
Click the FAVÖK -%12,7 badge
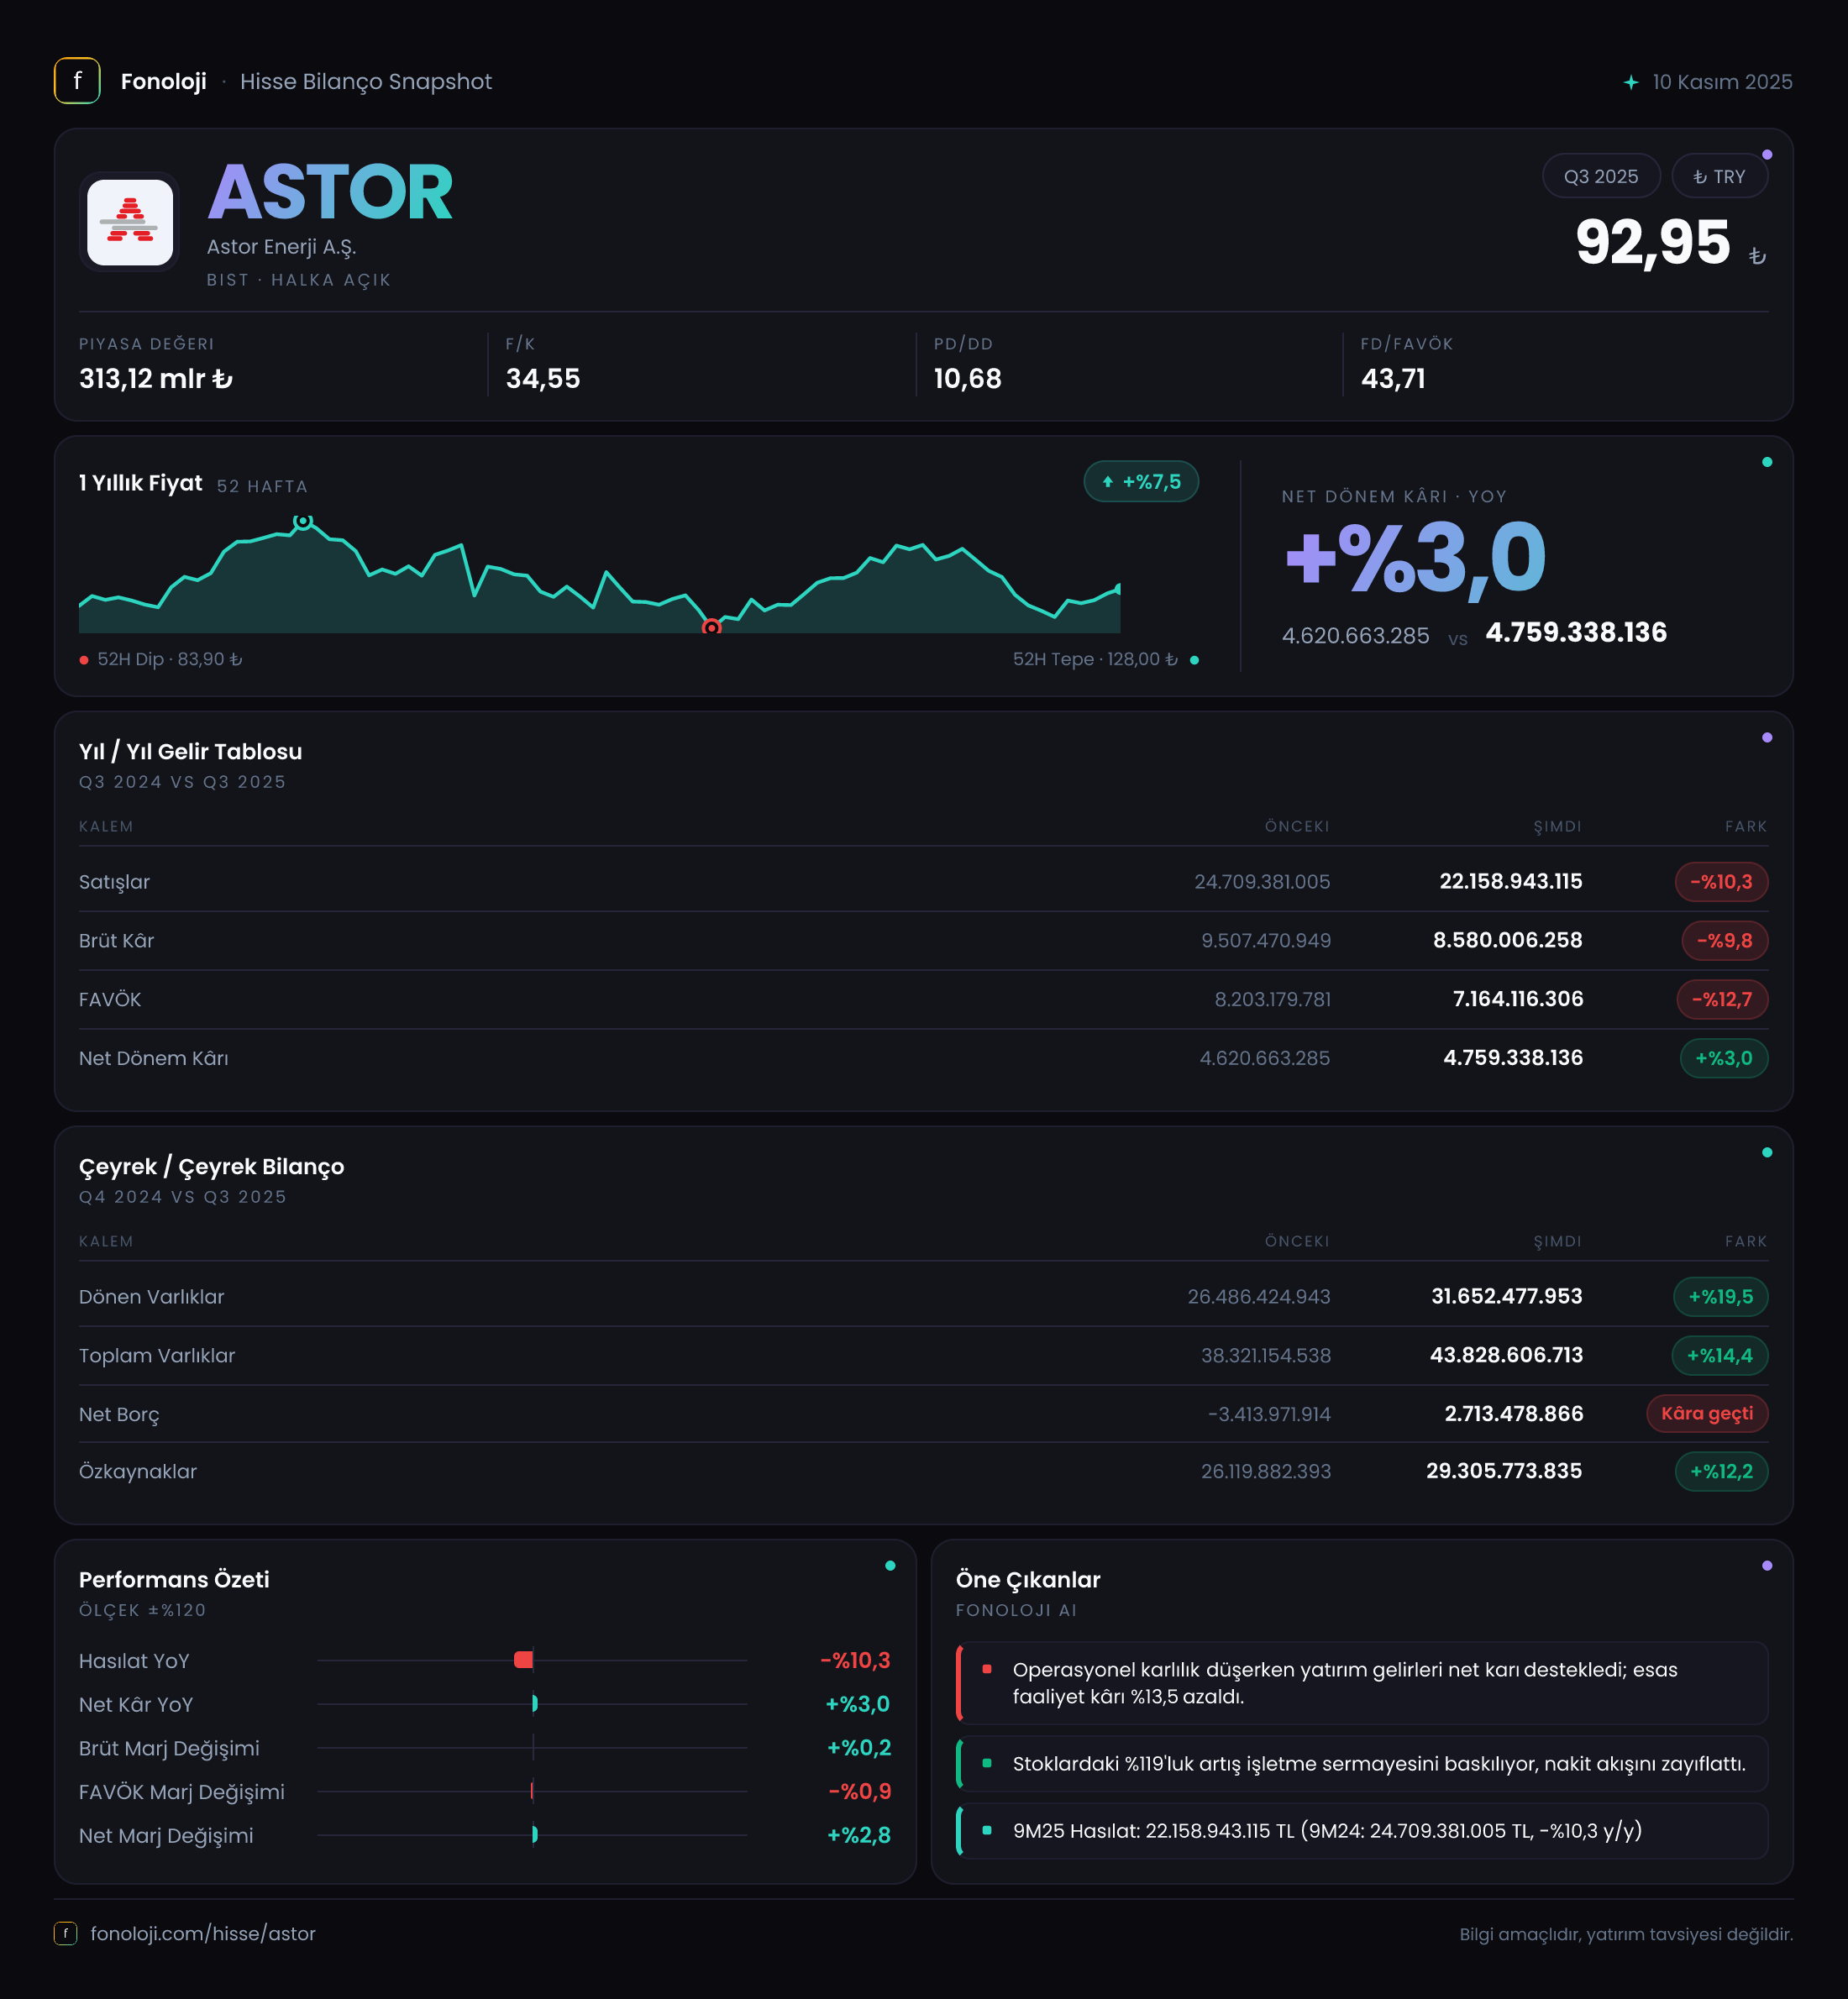click(1722, 1000)
